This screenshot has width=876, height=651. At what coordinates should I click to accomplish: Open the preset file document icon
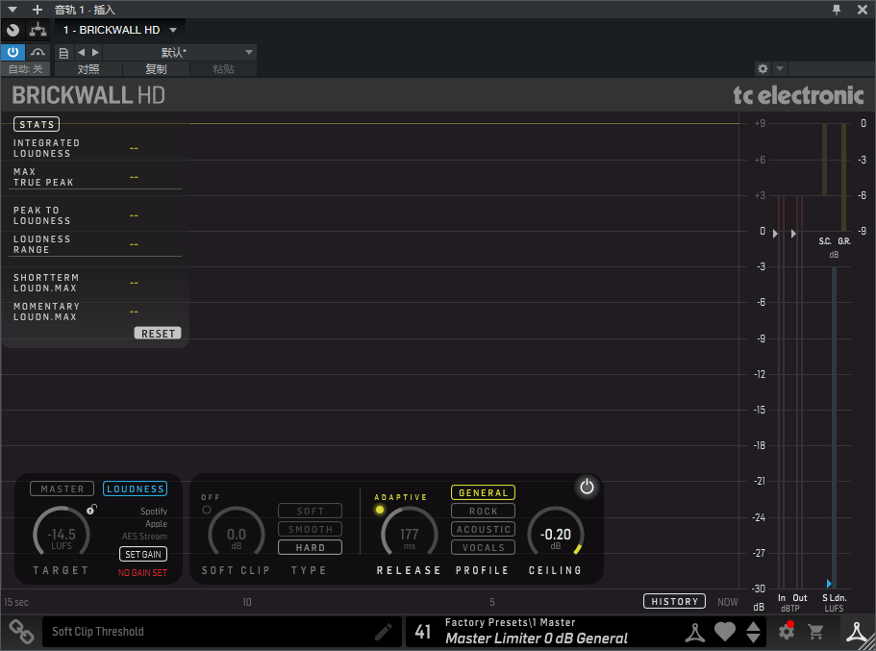63,53
